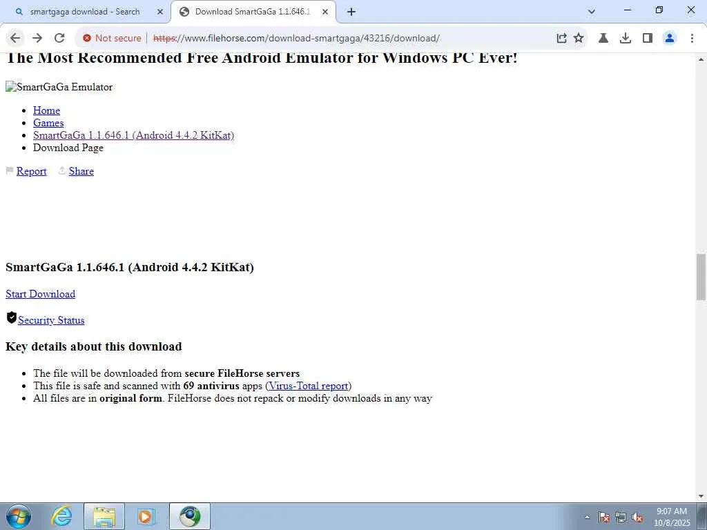Image resolution: width=707 pixels, height=530 pixels.
Task: Open the Action Center flag icon
Action: tap(604, 518)
